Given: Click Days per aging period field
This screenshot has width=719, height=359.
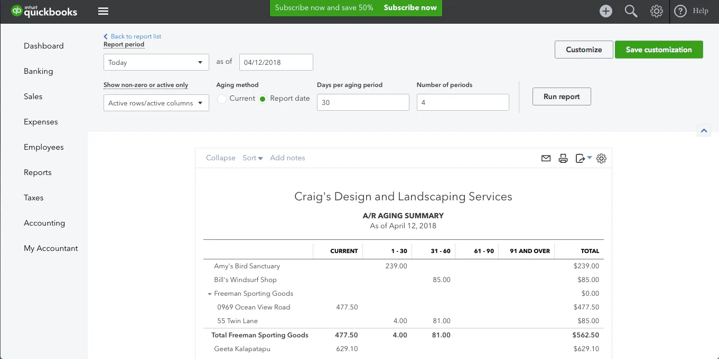Looking at the screenshot, I should (363, 102).
